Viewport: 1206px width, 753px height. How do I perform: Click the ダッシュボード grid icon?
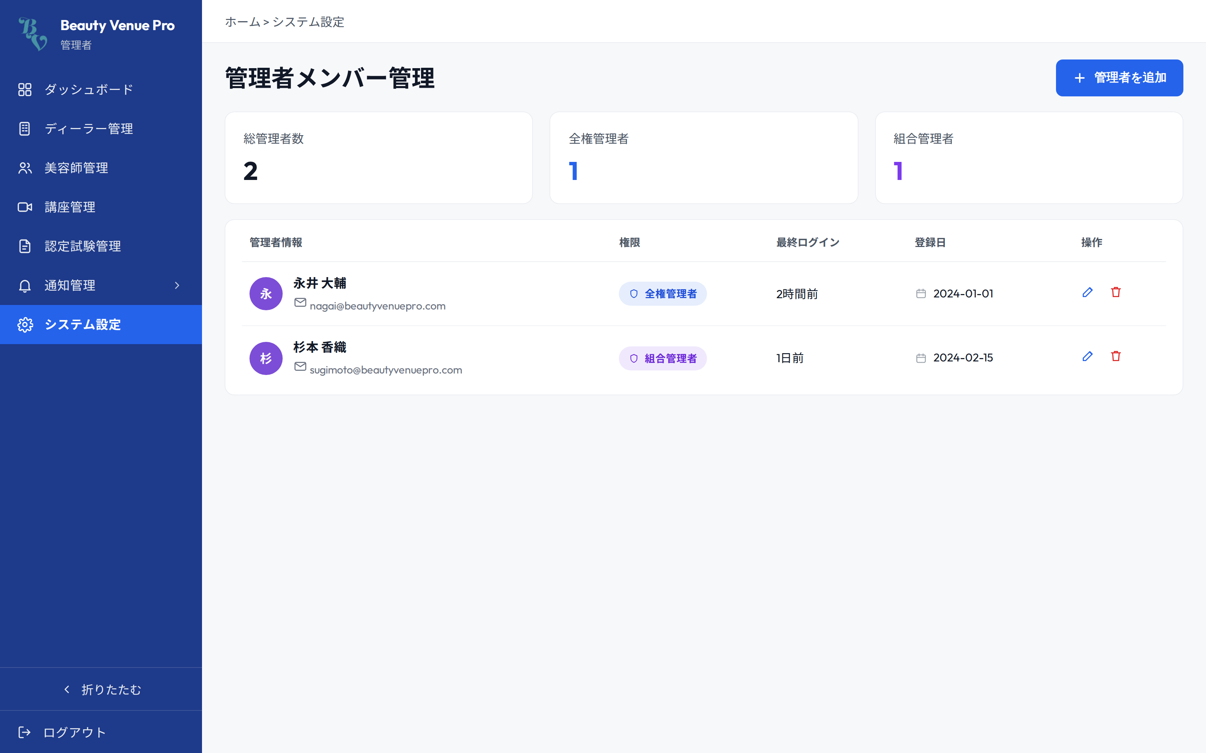coord(25,90)
